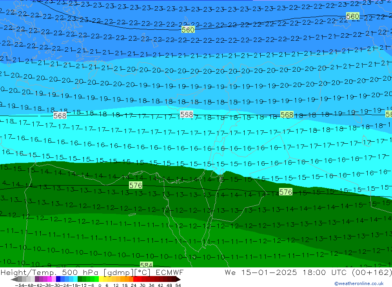Click the gray left arrow of color scale
The width and height of the screenshot is (392, 287).
[x=14, y=280]
